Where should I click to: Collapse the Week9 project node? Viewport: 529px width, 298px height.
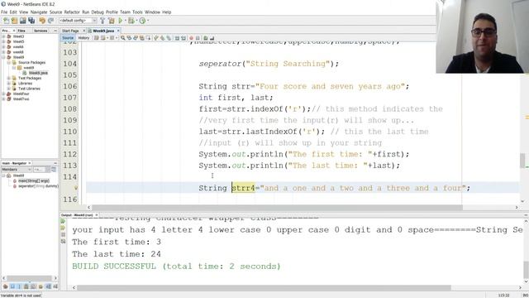(x=3, y=57)
